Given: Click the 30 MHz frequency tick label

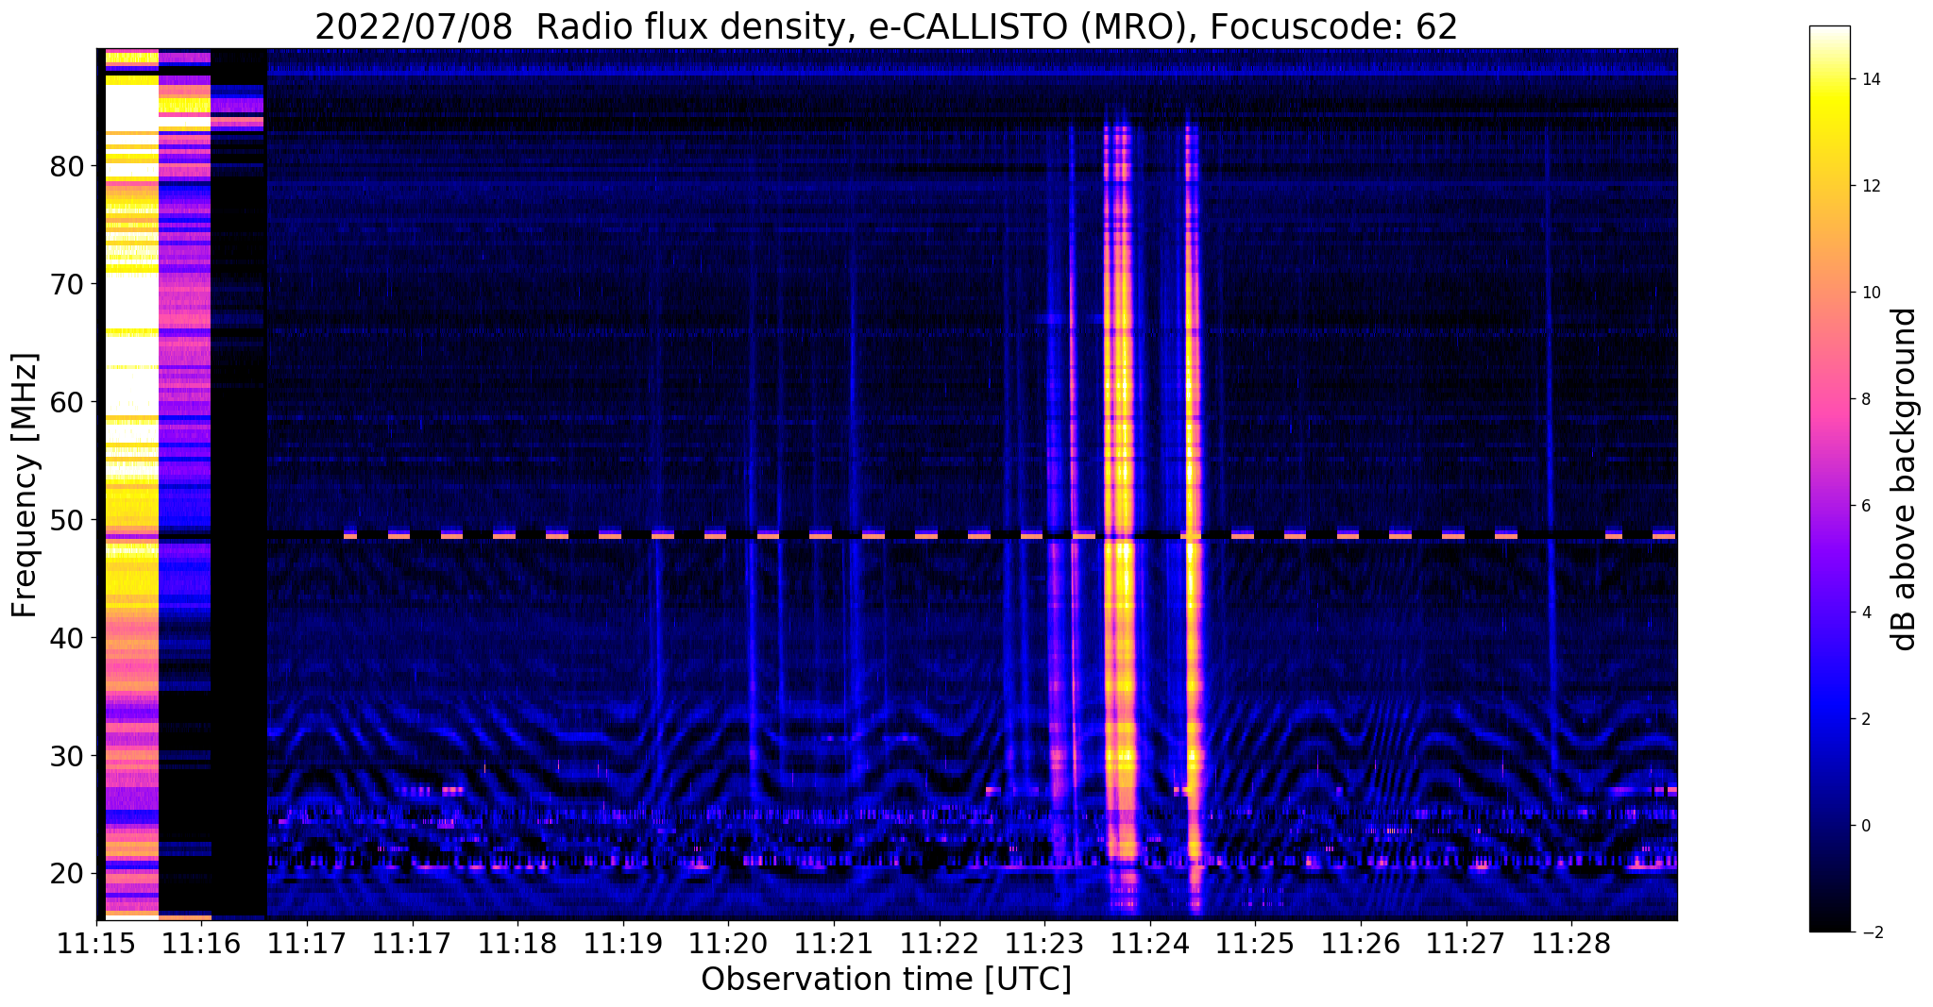Looking at the screenshot, I should [x=67, y=756].
